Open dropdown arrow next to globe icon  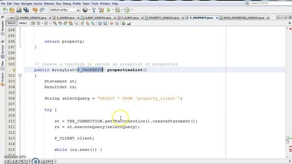pos(89,10)
